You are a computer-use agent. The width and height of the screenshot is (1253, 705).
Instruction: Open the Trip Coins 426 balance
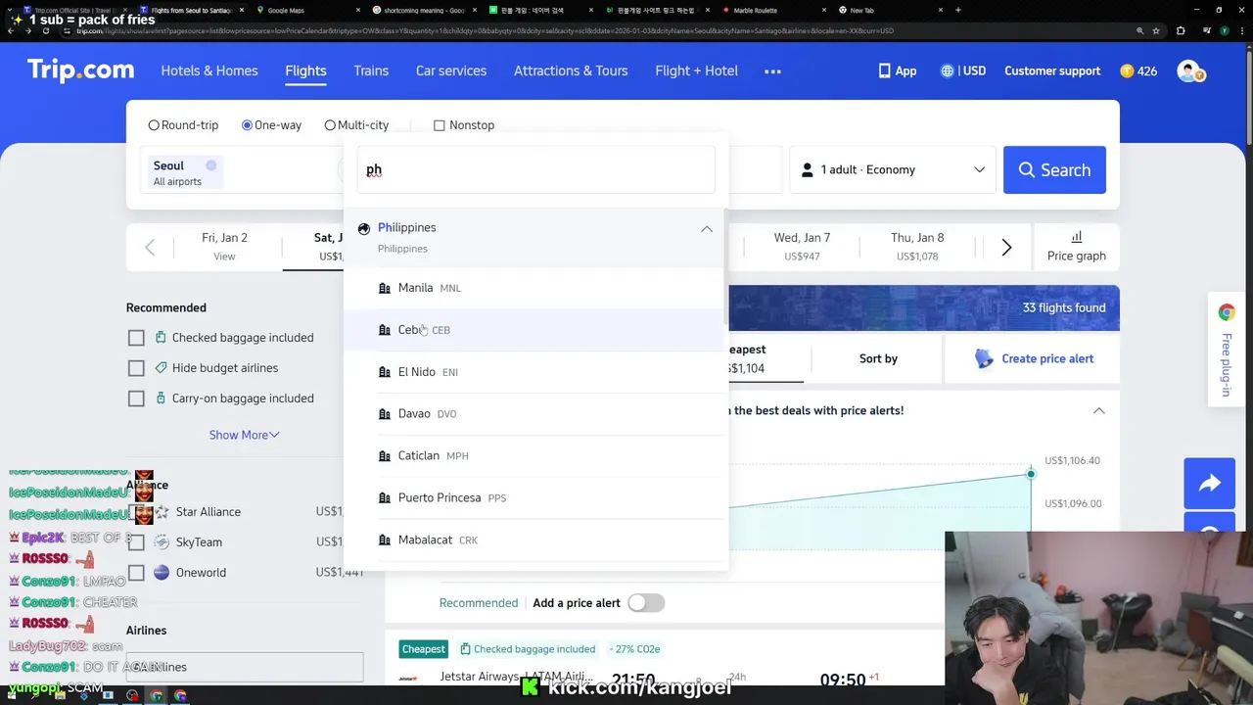[1138, 70]
